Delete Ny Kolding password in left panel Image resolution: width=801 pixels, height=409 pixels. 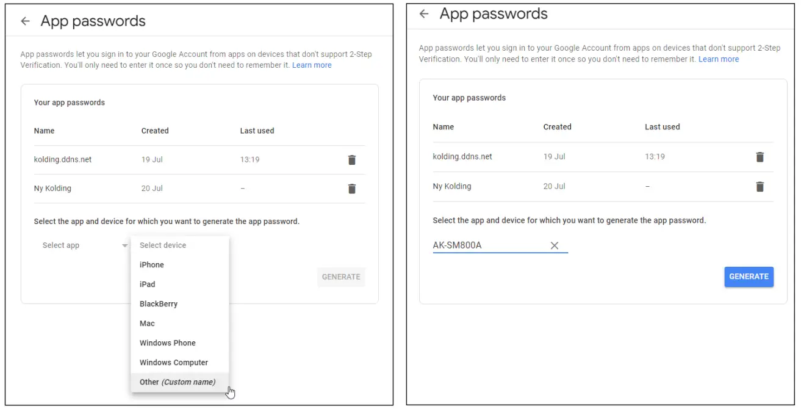pos(352,189)
